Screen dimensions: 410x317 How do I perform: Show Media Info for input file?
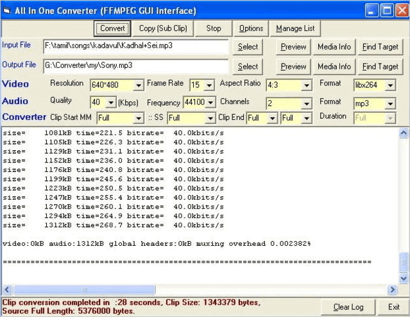point(334,47)
